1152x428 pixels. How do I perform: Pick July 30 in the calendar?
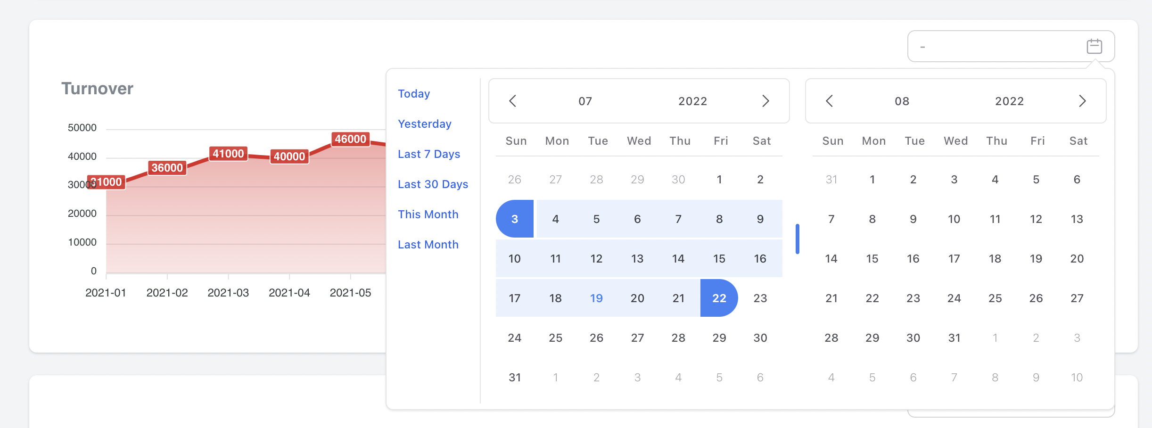point(760,337)
